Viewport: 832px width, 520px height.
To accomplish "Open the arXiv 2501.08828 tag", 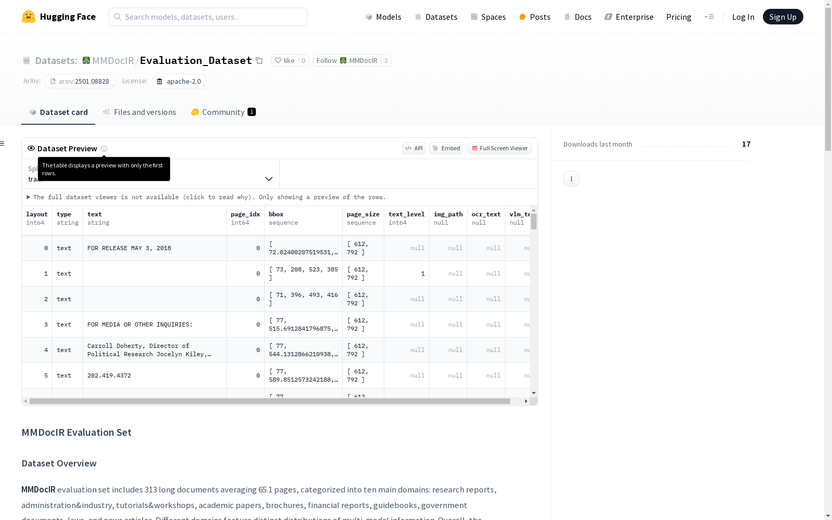I will [80, 81].
